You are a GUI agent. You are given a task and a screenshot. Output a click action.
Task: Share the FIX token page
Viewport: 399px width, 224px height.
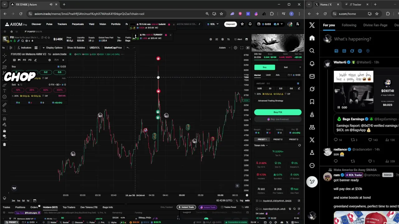click(45, 37)
